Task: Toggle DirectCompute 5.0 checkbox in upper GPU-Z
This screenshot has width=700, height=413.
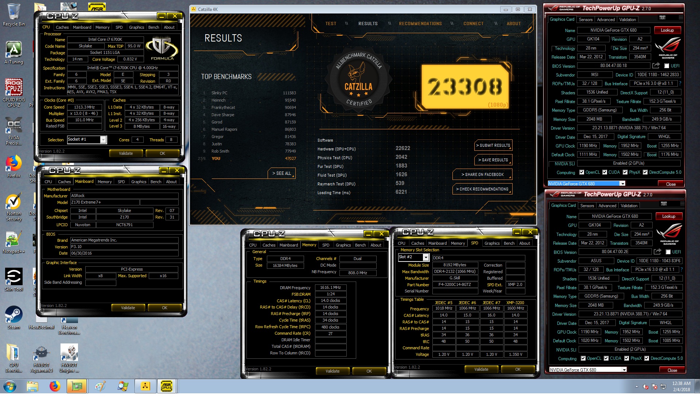Action: pyautogui.click(x=645, y=172)
